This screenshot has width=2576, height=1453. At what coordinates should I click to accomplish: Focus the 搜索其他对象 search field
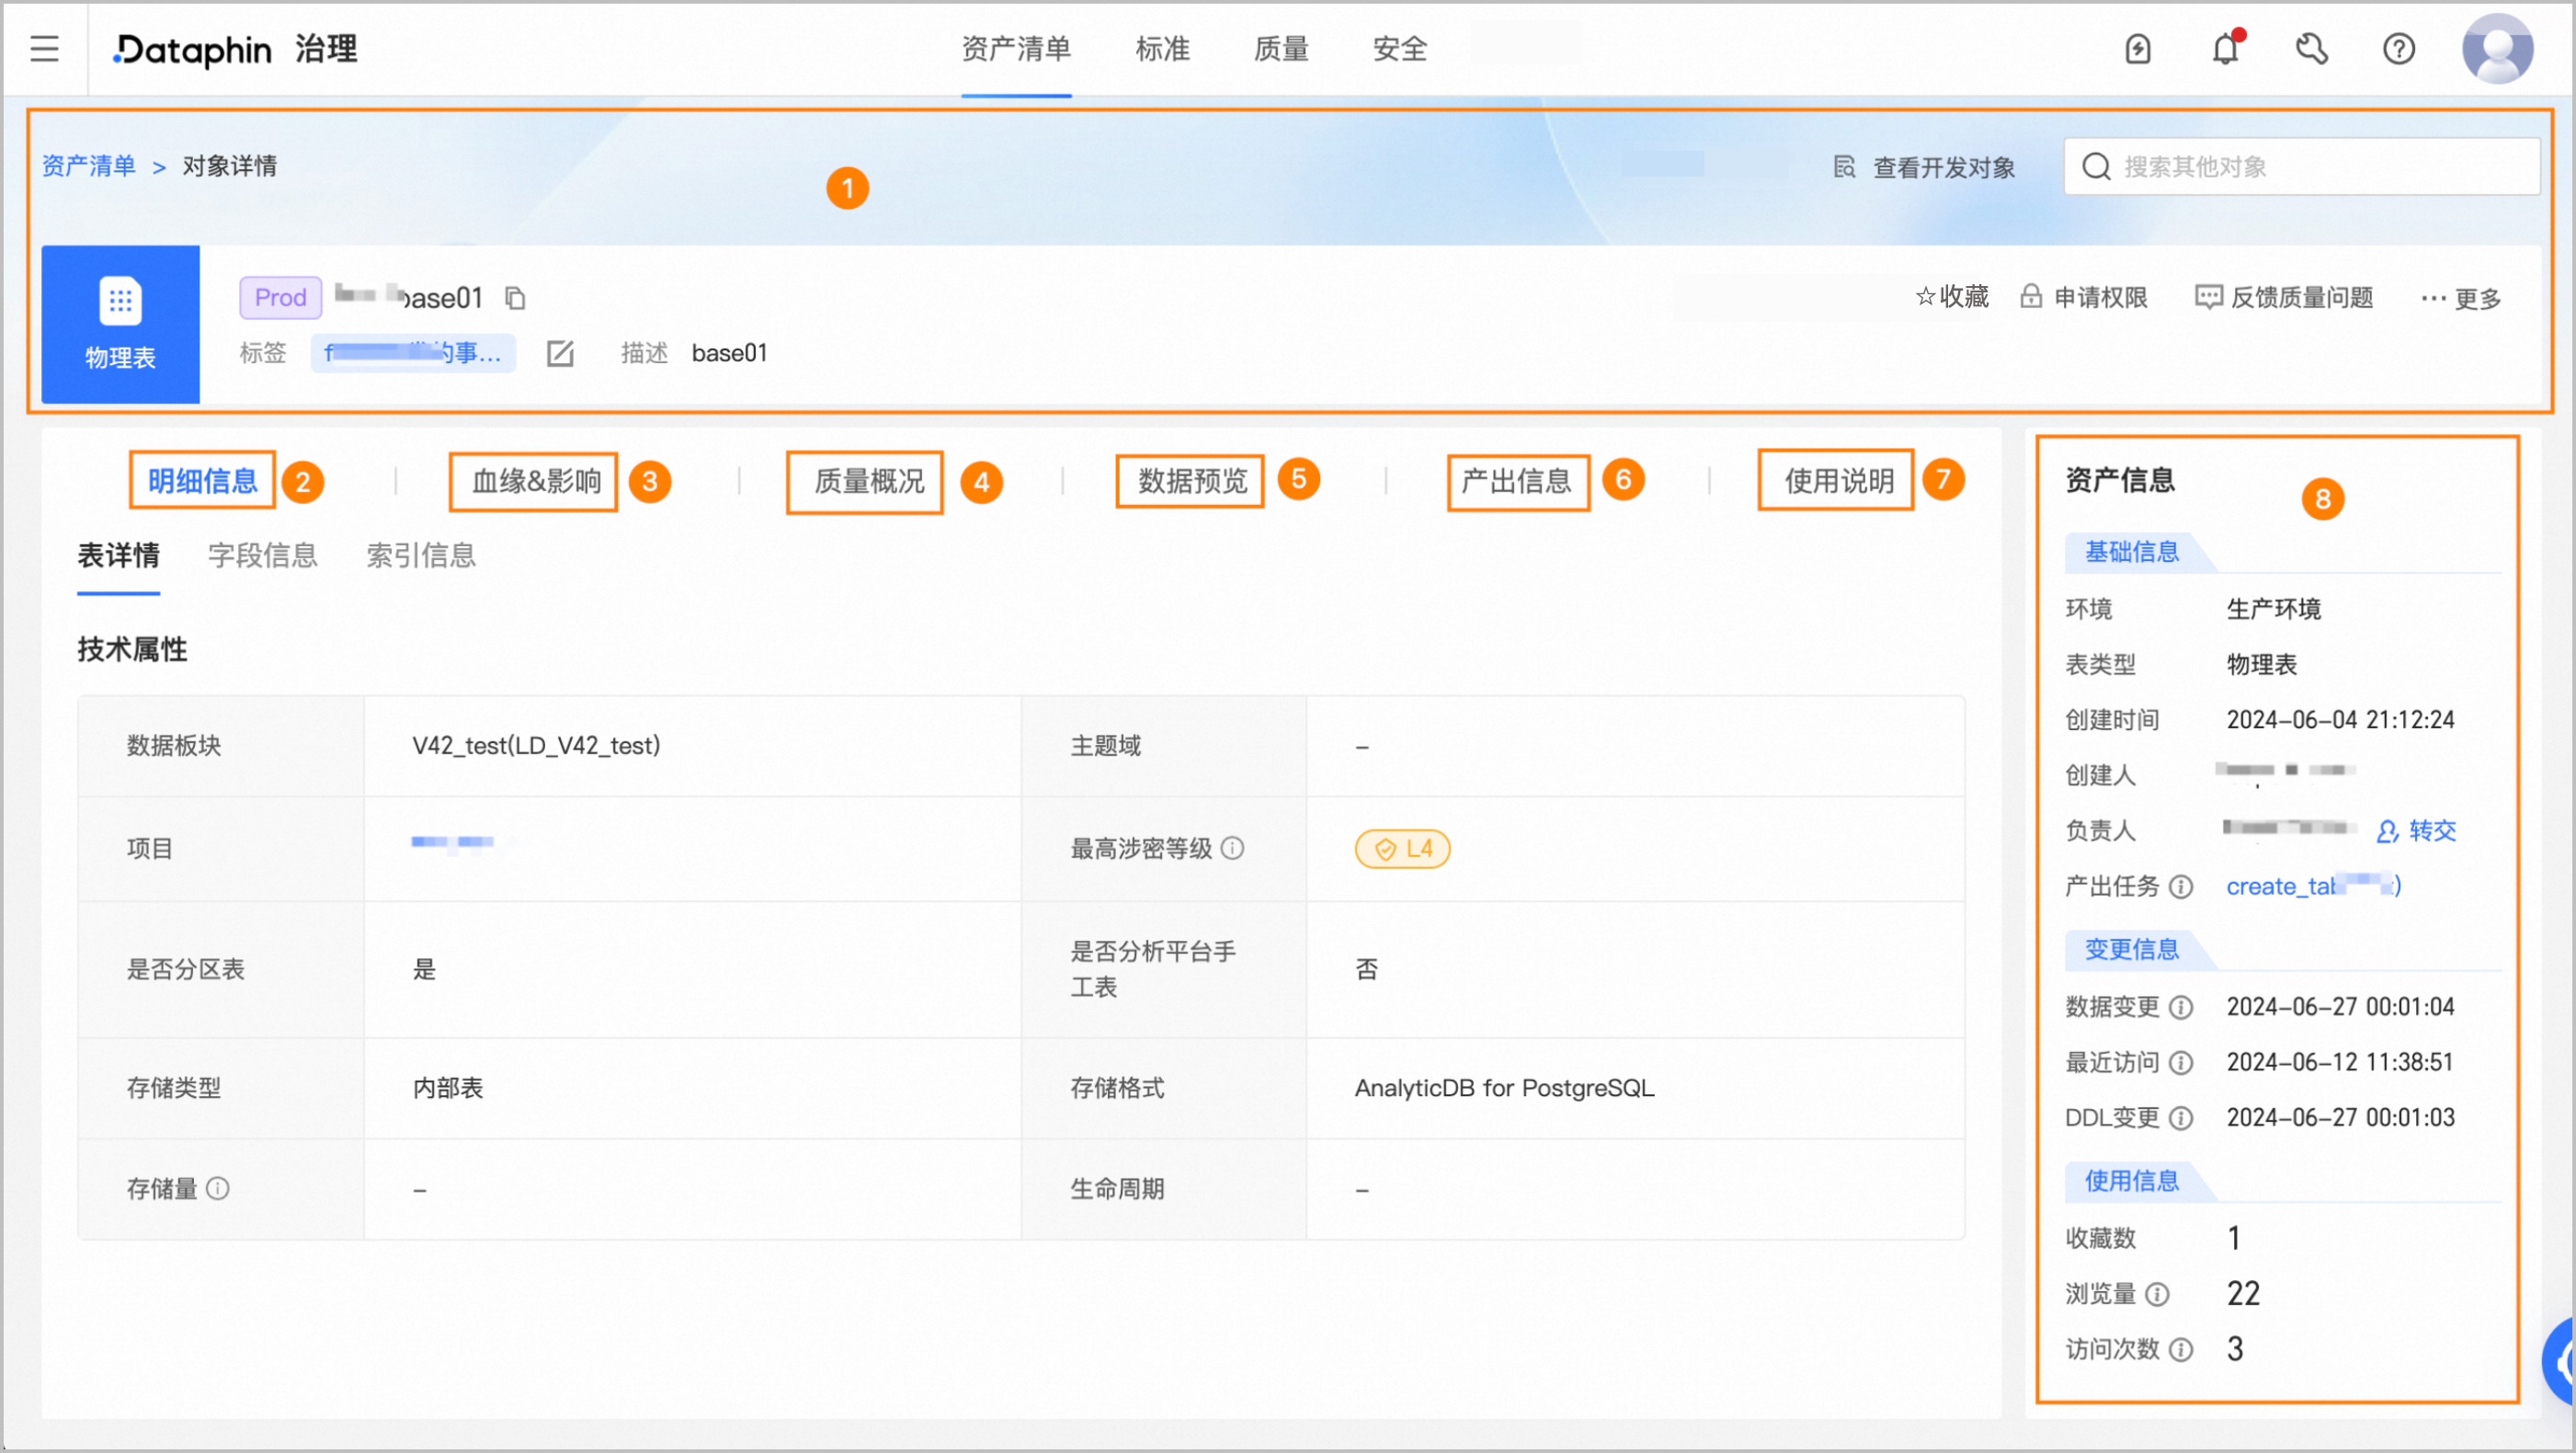tap(2301, 166)
